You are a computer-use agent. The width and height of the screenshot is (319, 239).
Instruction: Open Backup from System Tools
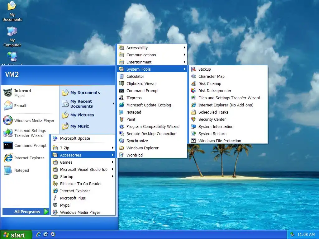pyautogui.click(x=228, y=69)
